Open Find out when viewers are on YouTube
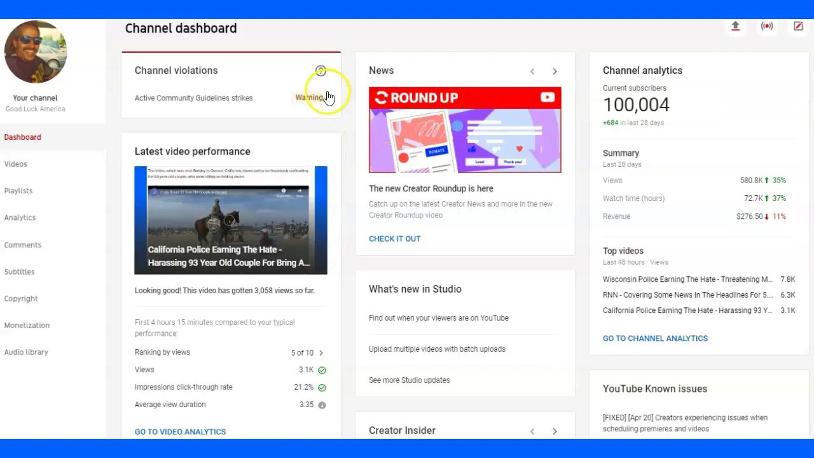The width and height of the screenshot is (814, 458). click(x=439, y=318)
